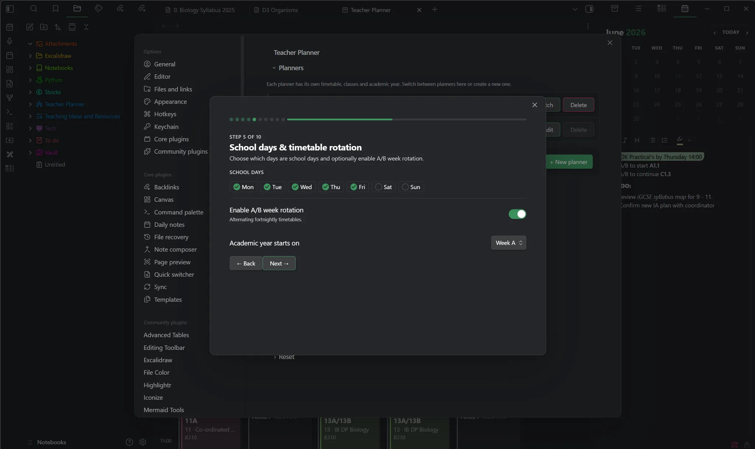Screen dimensions: 755x449
Task: Click the wizard progress bar
Action: tap(407, 119)
